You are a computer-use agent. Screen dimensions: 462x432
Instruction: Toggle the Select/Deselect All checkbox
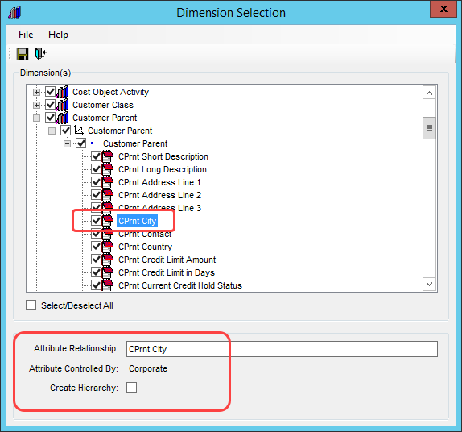pyautogui.click(x=31, y=305)
